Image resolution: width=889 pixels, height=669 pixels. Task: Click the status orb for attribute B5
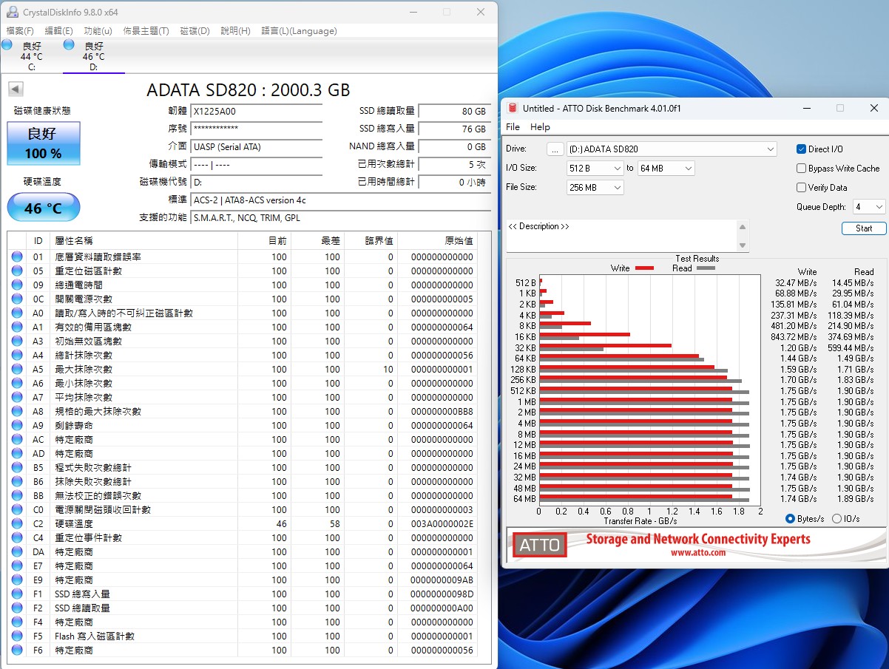pyautogui.click(x=16, y=467)
